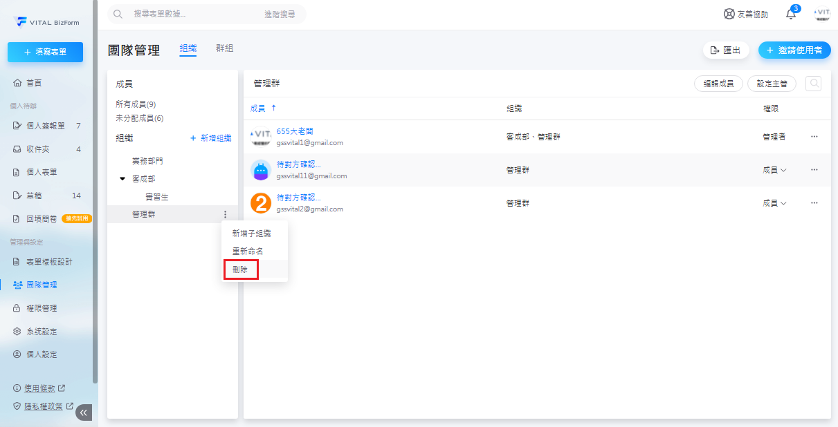
Task: Collapse the sidebar with double-arrow icon
Action: tap(84, 412)
